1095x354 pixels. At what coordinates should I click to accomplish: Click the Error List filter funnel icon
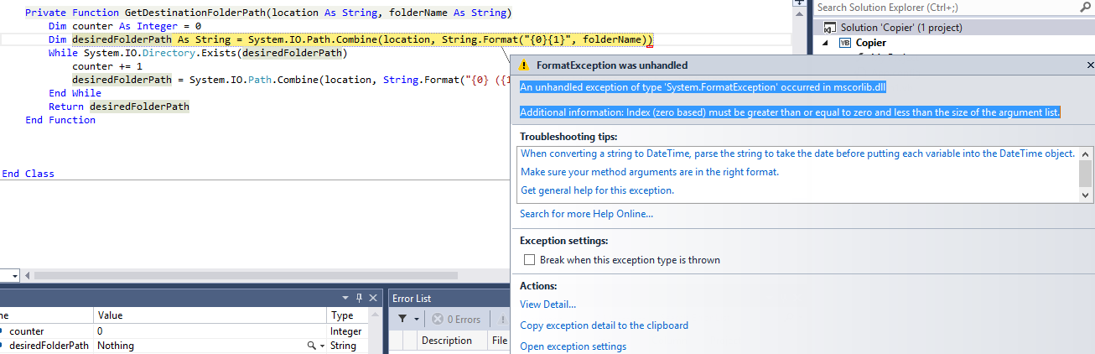pyautogui.click(x=402, y=319)
